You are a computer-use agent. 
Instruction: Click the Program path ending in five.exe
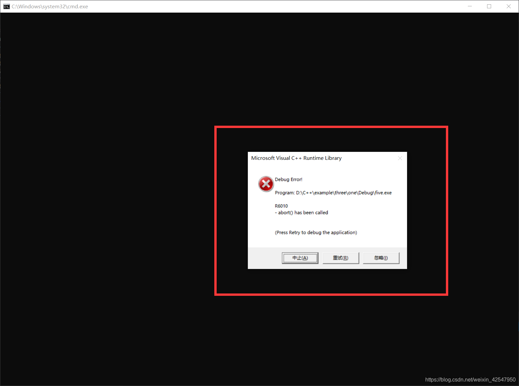pos(333,193)
